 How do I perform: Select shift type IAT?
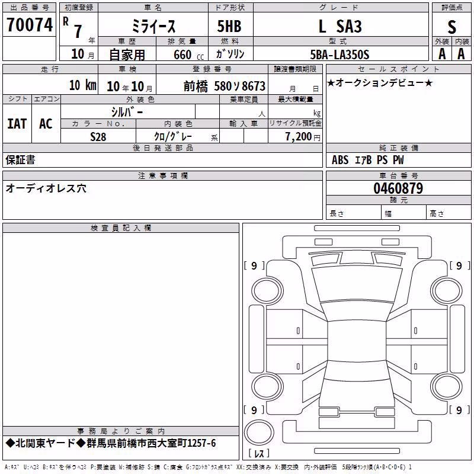[x=17, y=124]
